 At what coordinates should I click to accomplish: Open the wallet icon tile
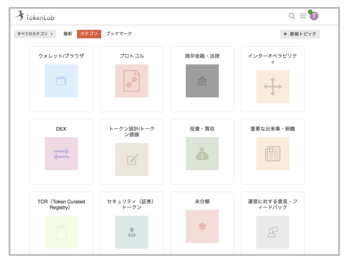tap(61, 81)
